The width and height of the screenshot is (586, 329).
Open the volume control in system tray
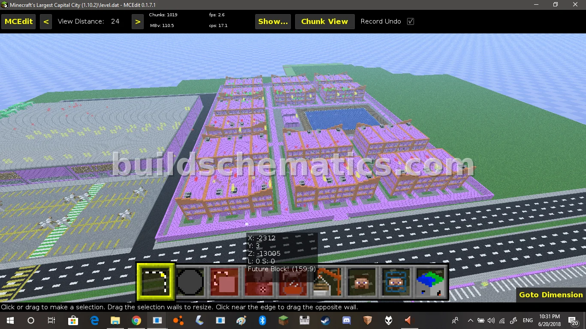[491, 320]
